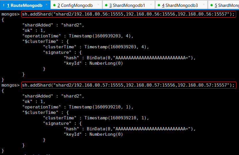
Task: Select the 3 ShardMongodb1 tab
Action: [129, 5]
